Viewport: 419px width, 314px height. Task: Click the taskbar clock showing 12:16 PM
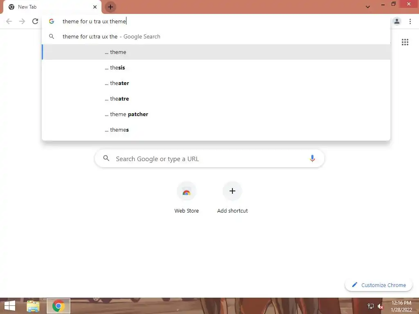(401, 306)
